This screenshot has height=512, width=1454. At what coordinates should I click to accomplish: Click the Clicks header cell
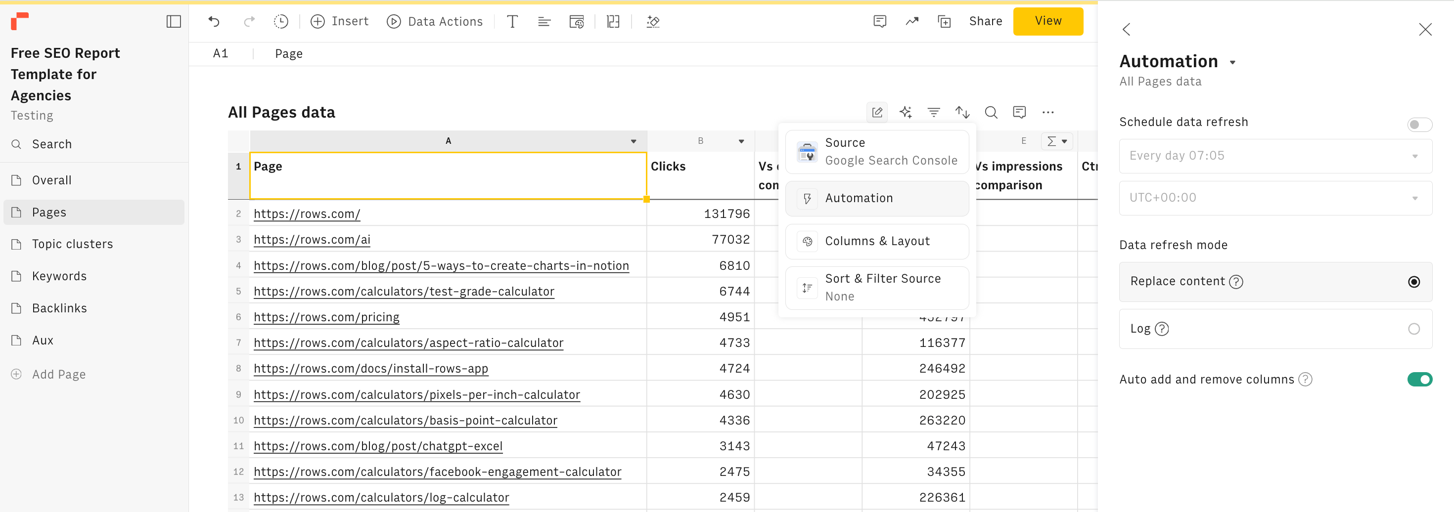click(700, 175)
